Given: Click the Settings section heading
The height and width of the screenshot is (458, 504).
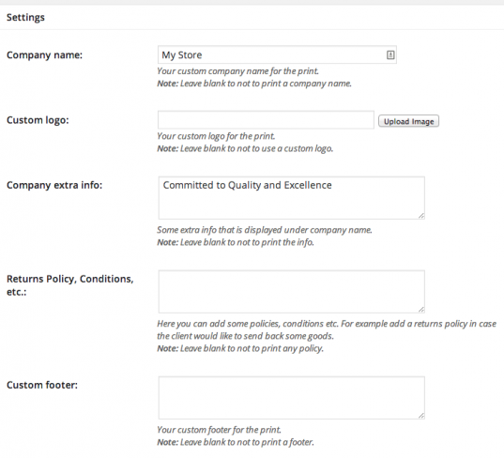Looking at the screenshot, I should point(25,17).
